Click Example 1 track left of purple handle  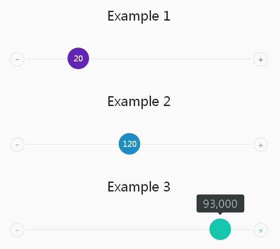pos(47,59)
